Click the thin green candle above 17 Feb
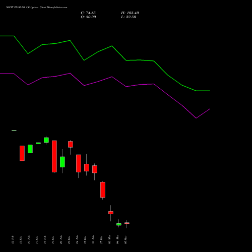Image resolution: width=252 pixels, height=252 pixels. 38,143
